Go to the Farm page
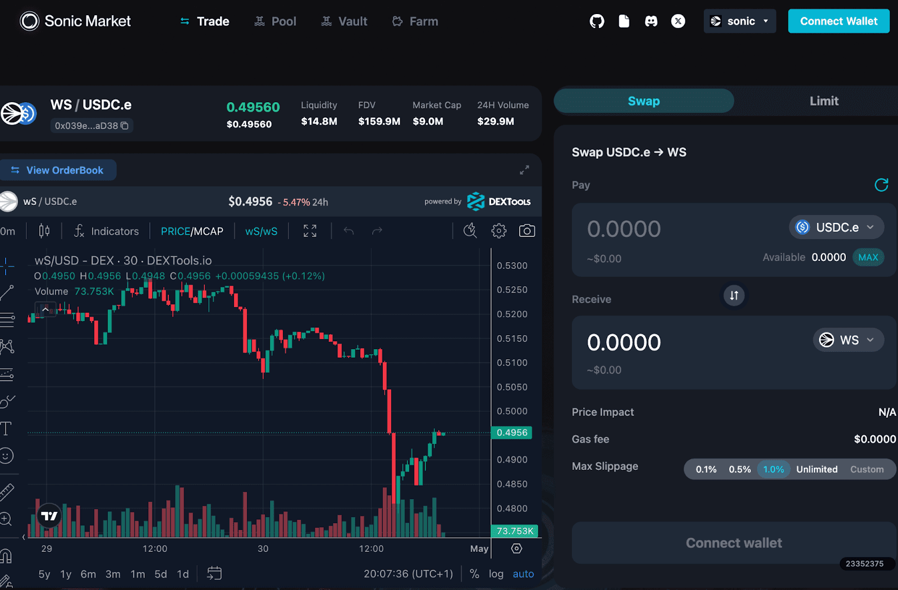Screen dimensions: 898x590 coord(415,21)
